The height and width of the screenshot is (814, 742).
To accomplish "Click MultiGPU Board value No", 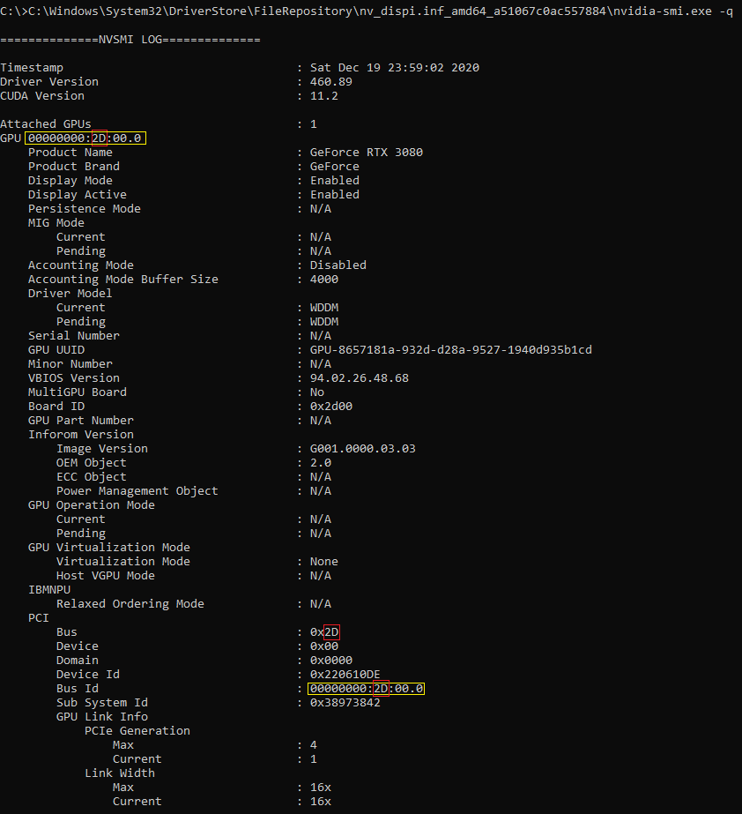I will 317,392.
